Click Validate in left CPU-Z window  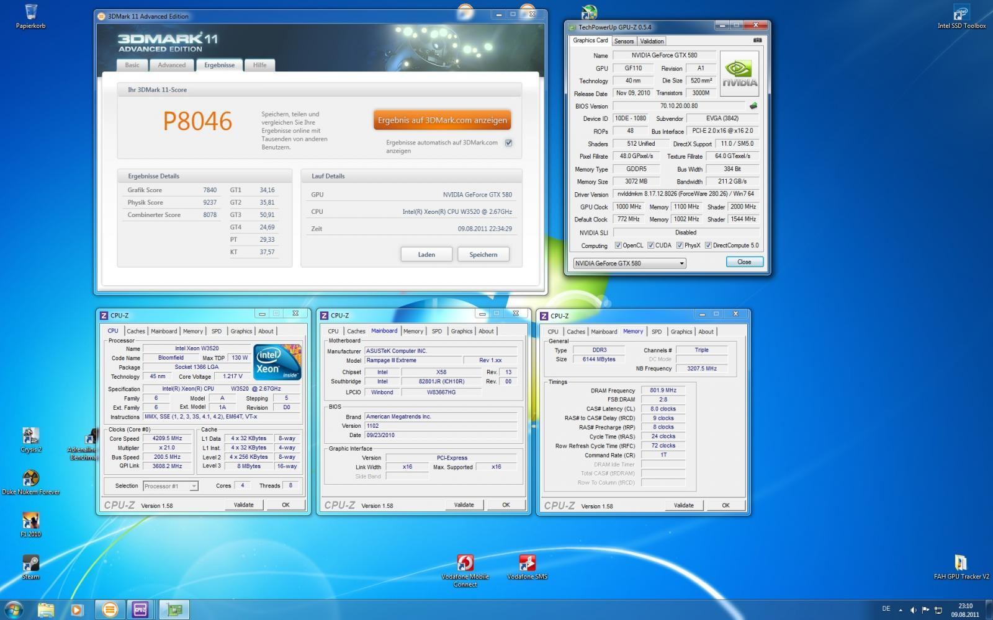pos(243,505)
